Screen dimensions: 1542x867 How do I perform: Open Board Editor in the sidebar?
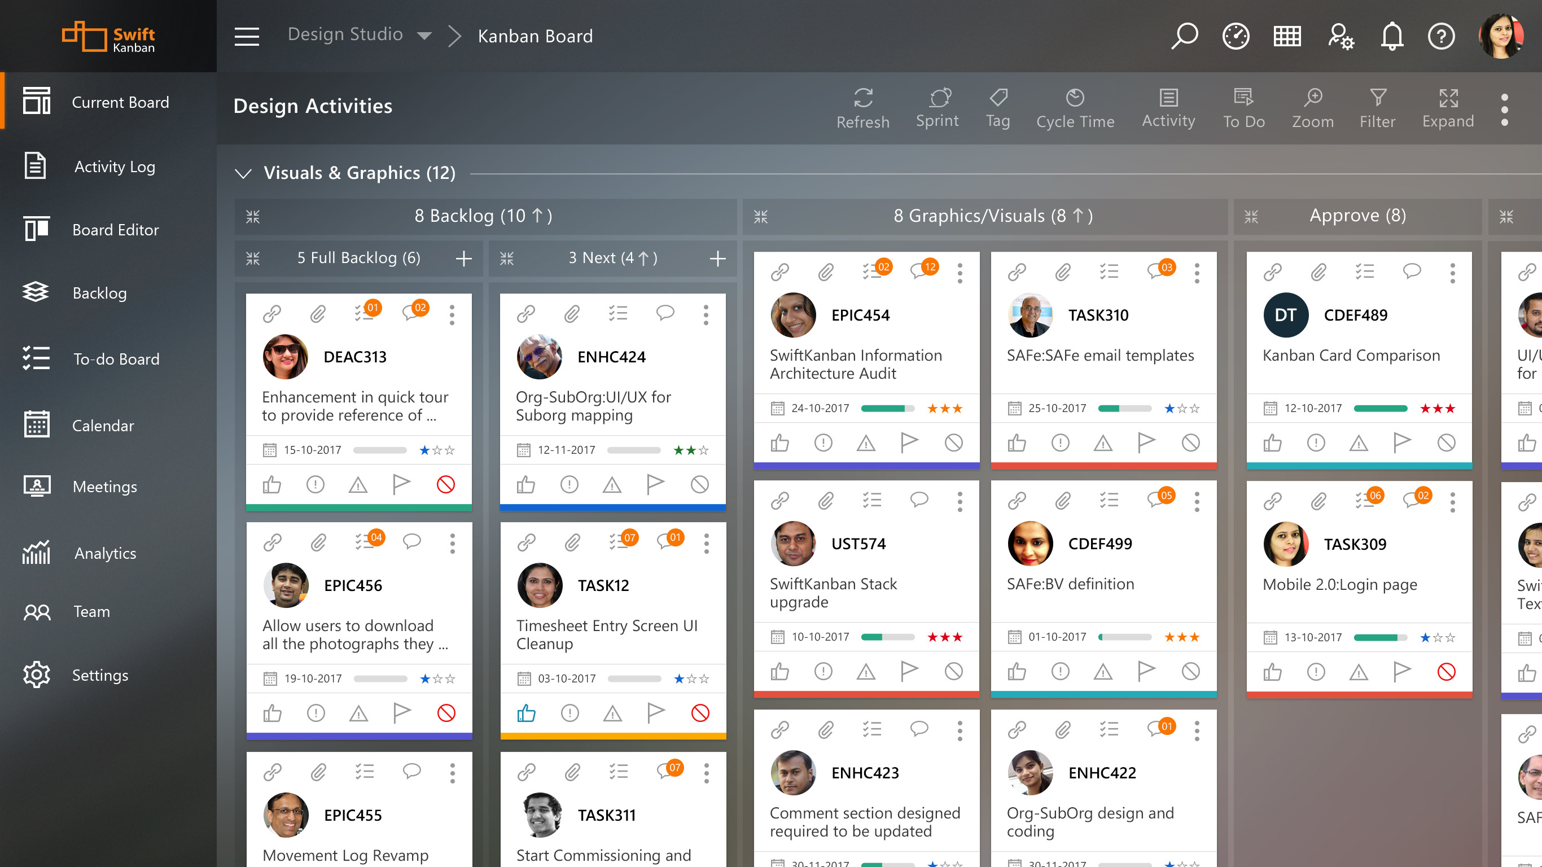[116, 230]
